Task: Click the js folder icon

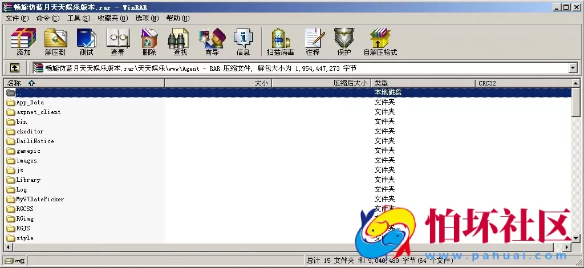Action: tap(11, 170)
